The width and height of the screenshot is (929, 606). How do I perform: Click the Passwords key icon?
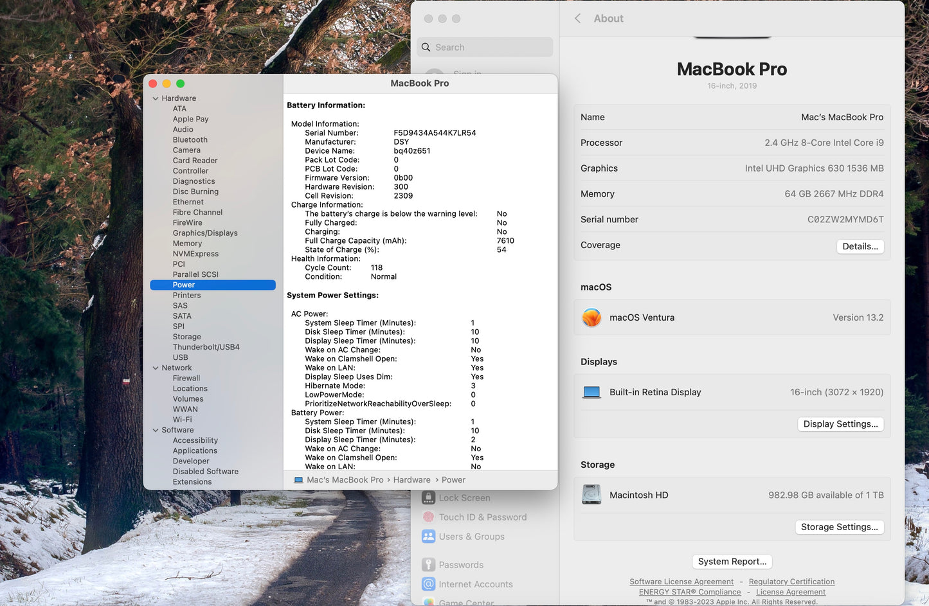428,564
